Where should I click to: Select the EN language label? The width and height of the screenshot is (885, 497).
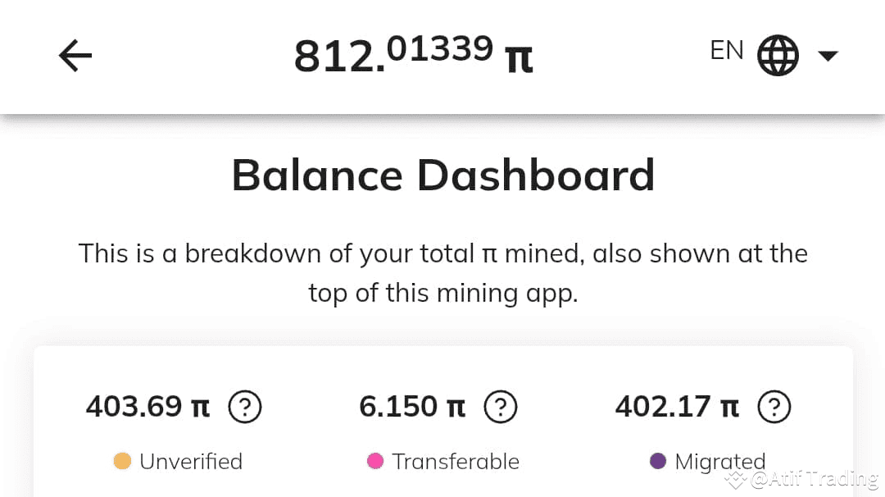pos(727,50)
